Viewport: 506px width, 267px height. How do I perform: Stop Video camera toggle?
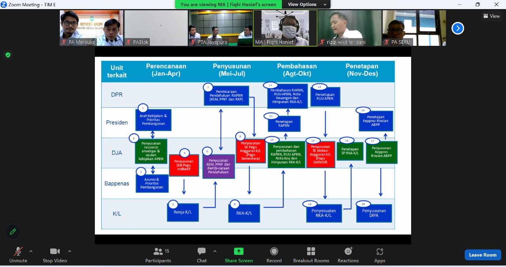click(x=55, y=255)
